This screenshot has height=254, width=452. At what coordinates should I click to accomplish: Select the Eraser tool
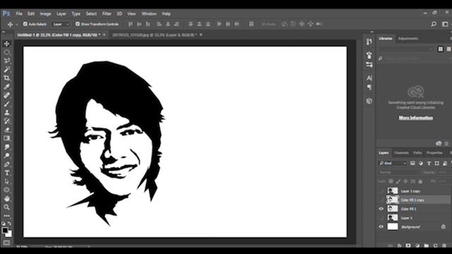point(6,130)
